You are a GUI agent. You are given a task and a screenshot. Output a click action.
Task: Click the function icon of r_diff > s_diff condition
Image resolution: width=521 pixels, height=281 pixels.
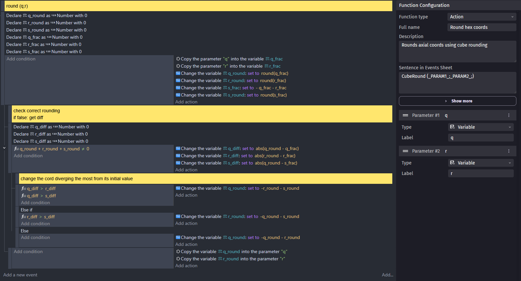click(24, 217)
